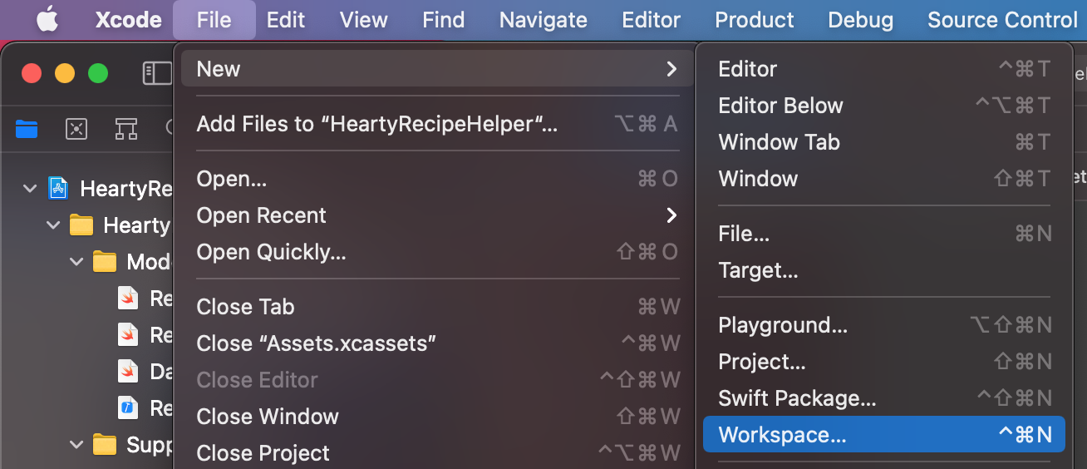The width and height of the screenshot is (1087, 469).
Task: Select the Da Swift file icon
Action: pos(127,371)
